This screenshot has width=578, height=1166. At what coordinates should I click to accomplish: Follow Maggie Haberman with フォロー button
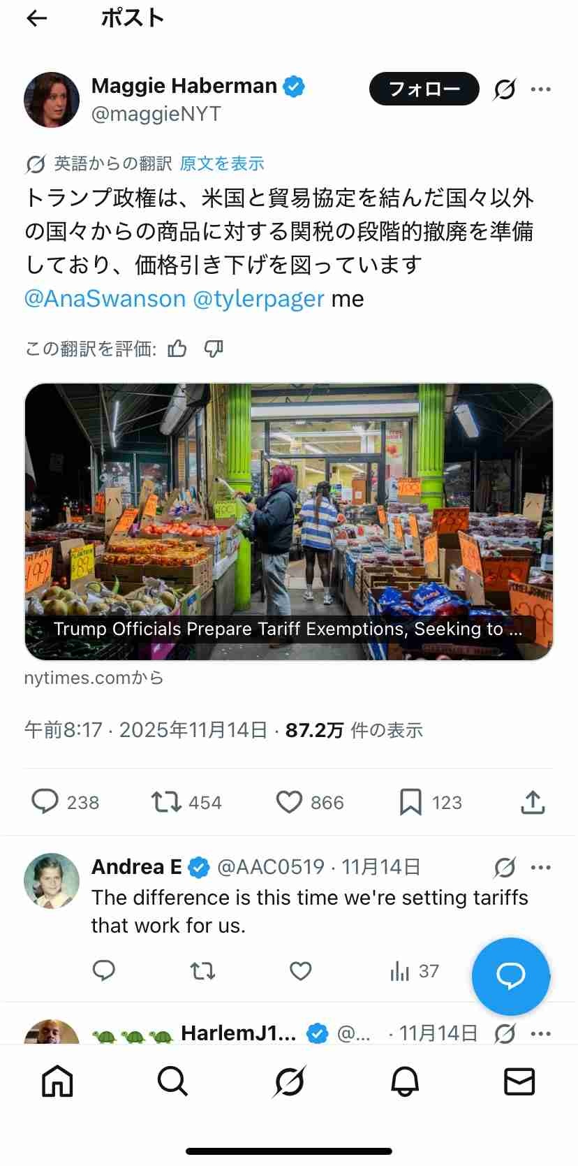click(424, 89)
